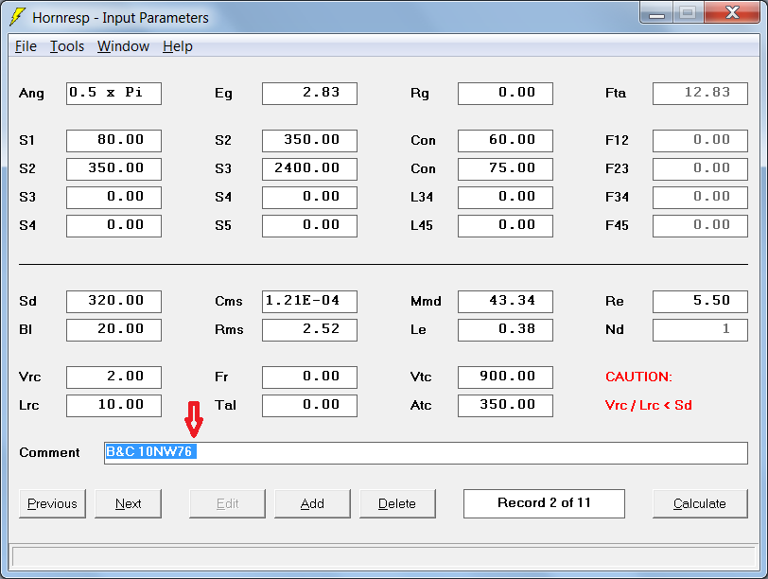Go to the Next record

click(128, 503)
